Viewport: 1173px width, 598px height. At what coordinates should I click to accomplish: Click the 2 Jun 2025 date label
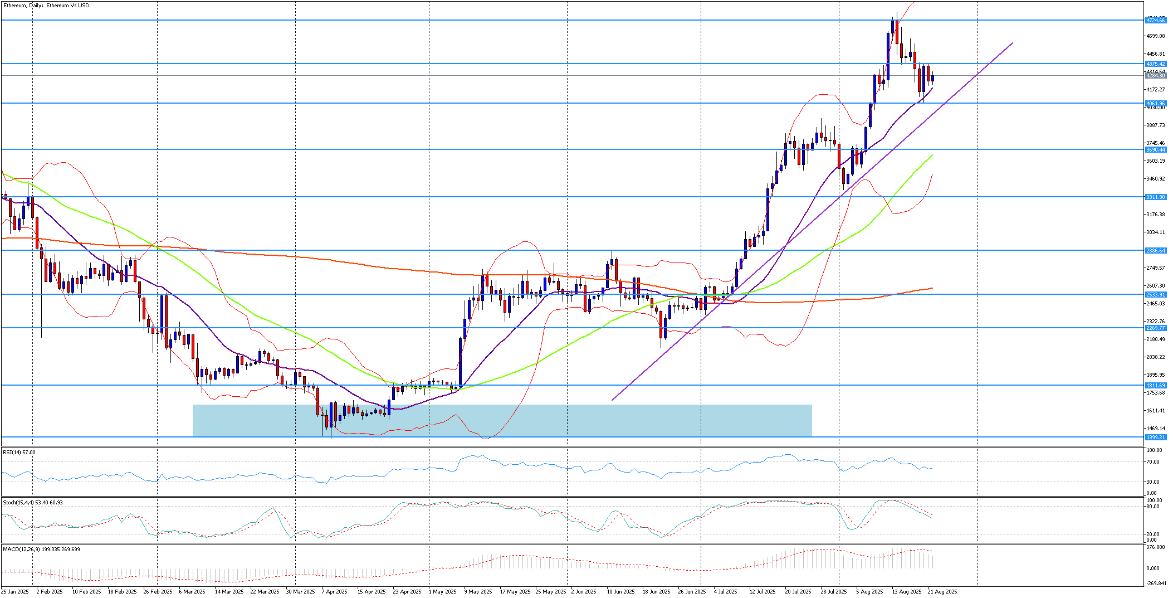point(584,592)
